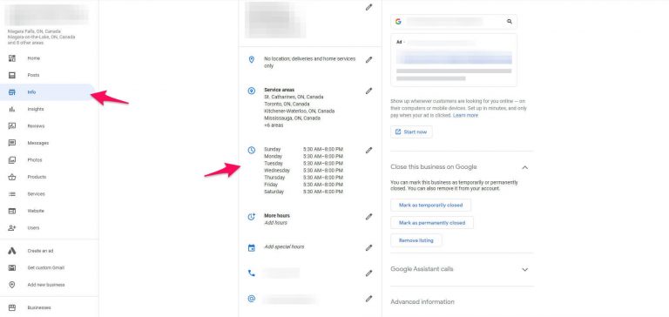Click the Services list icon

point(12,194)
